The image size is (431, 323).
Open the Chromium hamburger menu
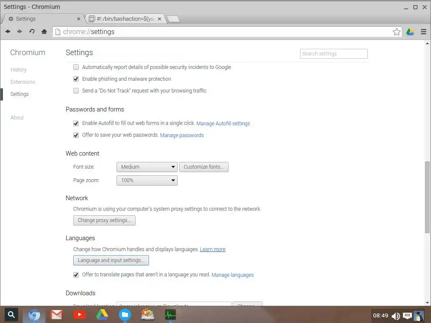[423, 32]
